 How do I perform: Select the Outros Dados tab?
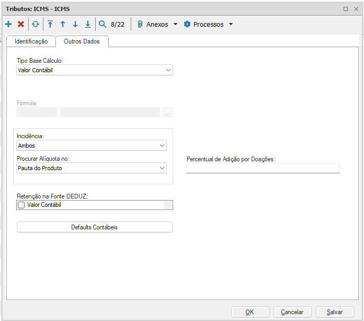tap(82, 41)
